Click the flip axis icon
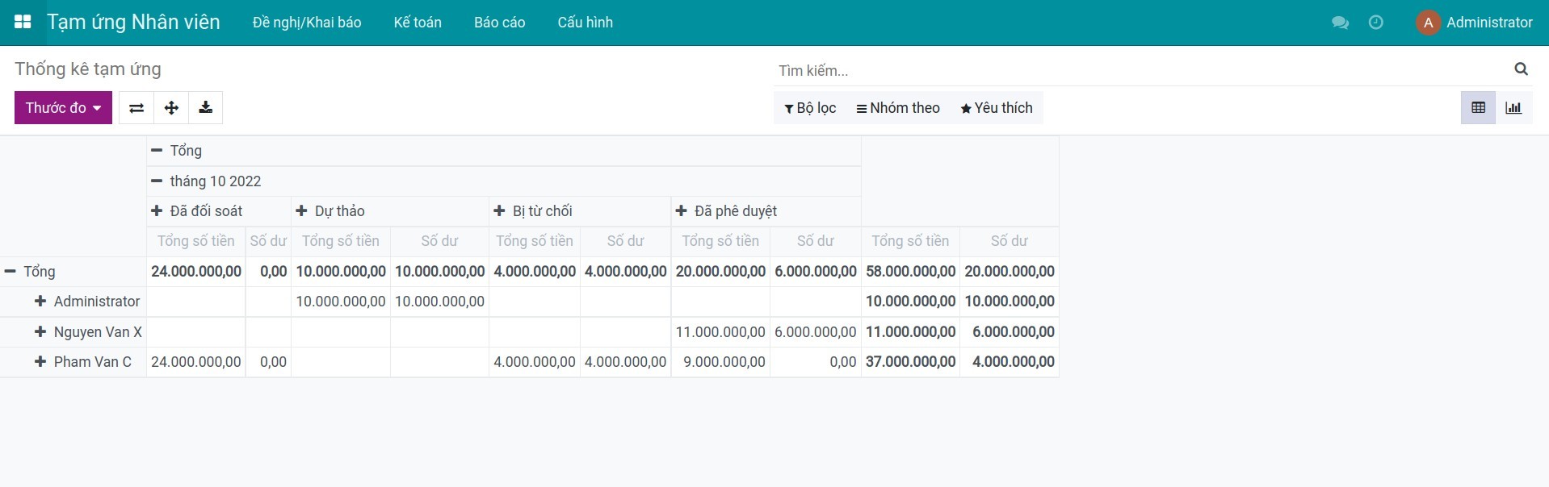Screen dimensions: 1549x487 click(136, 108)
